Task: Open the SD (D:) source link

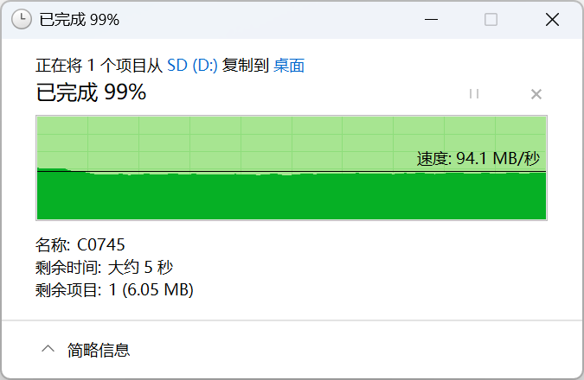Action: coord(192,66)
